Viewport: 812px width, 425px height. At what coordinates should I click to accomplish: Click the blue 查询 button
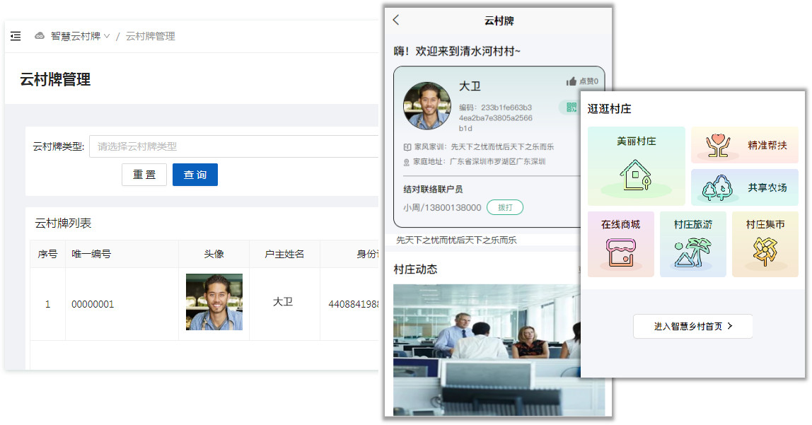[195, 175]
